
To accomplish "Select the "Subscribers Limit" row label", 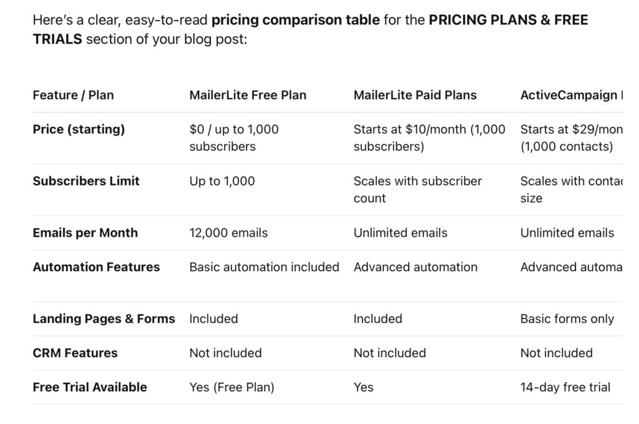I will coord(86,181).
